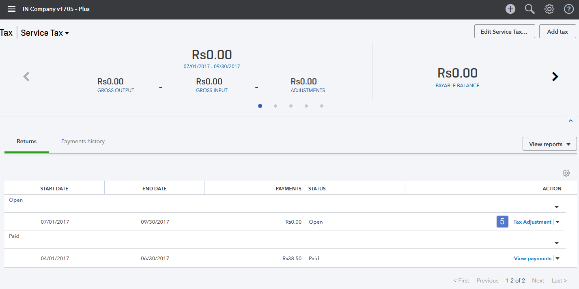Select the fifth carousel dot
Image resolution: width=579 pixels, height=289 pixels.
[322, 106]
